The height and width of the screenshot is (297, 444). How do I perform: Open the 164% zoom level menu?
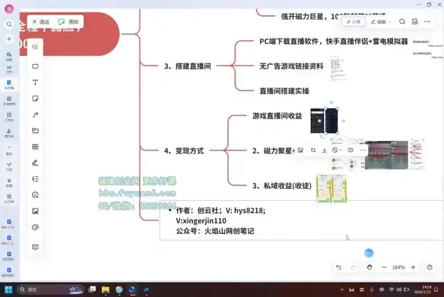pyautogui.click(x=399, y=267)
